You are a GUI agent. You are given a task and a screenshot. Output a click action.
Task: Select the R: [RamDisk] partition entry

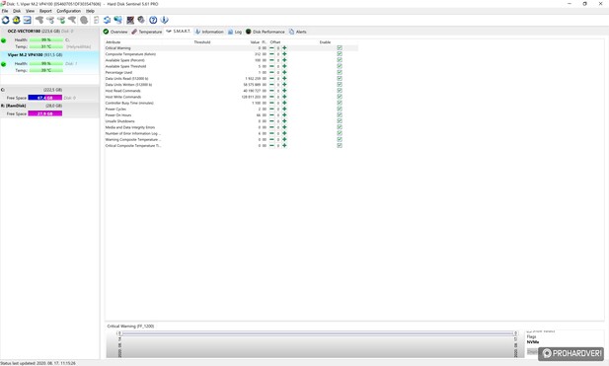tap(49, 110)
